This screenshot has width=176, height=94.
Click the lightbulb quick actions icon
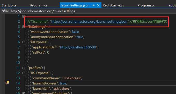[8, 83]
